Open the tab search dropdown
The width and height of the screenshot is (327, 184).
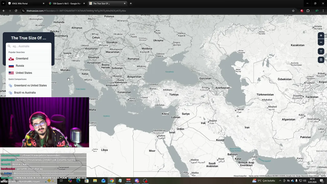tap(3, 4)
